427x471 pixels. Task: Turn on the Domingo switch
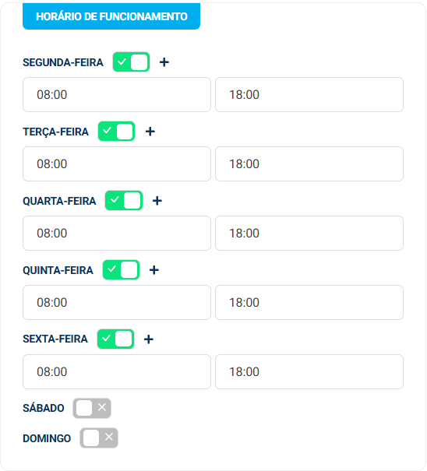99,438
